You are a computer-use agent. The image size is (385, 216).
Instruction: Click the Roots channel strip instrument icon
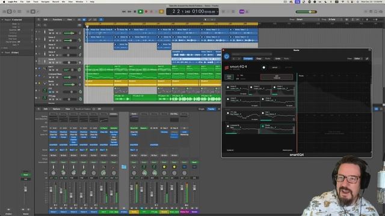click(134, 167)
